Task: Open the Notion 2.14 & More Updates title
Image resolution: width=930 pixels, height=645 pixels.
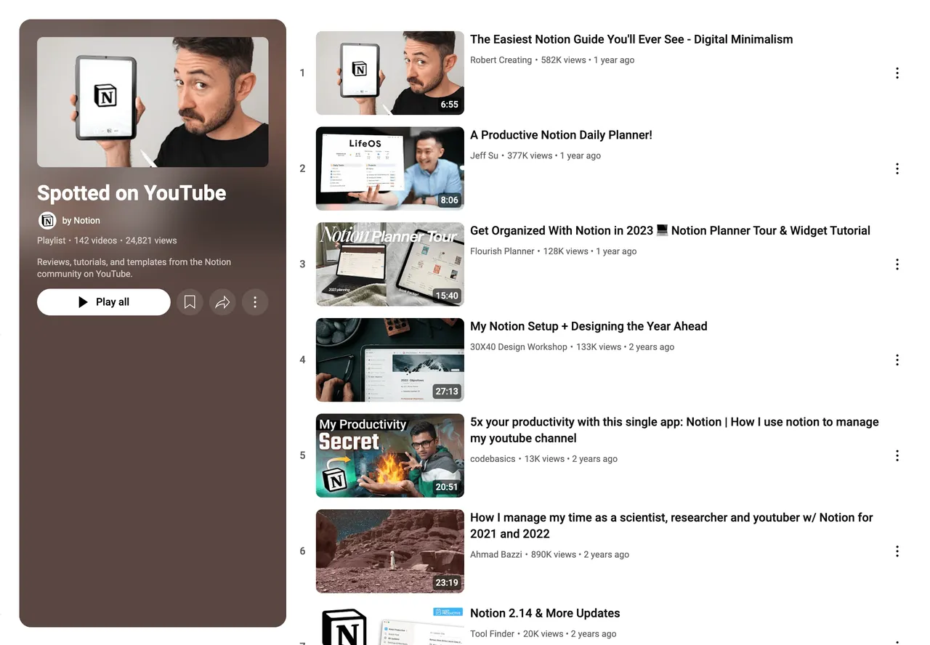Action: click(x=544, y=613)
